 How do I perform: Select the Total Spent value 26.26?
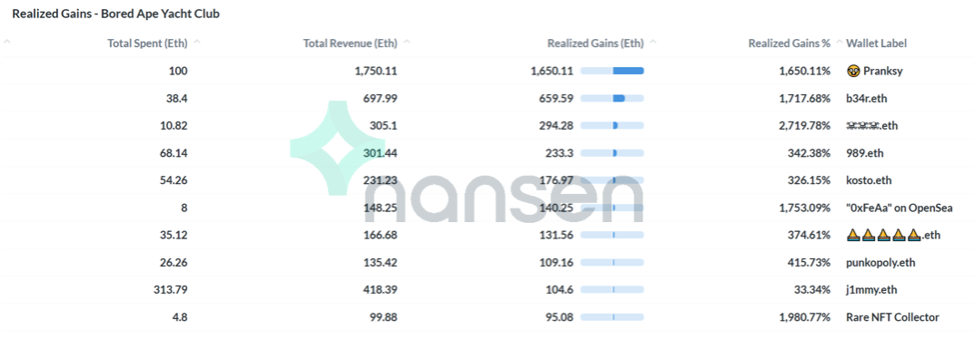174,263
